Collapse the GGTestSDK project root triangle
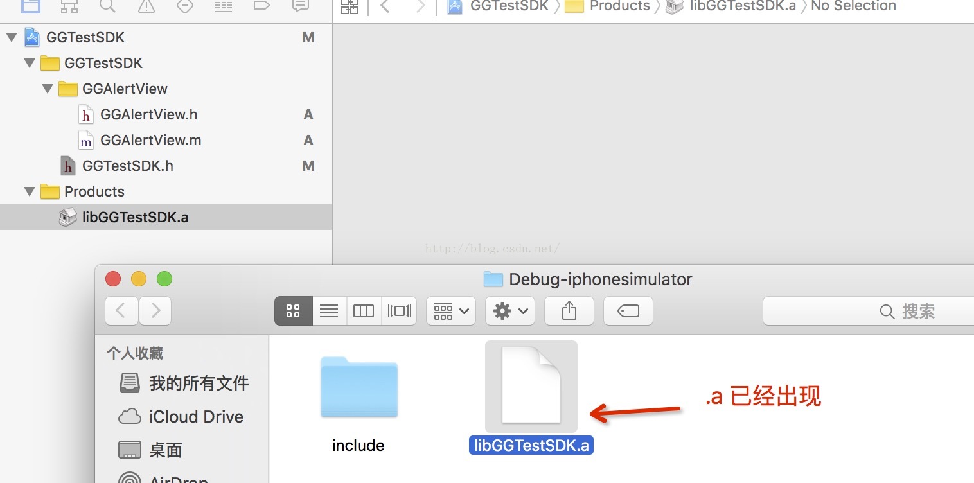The height and width of the screenshot is (483, 974). 11,38
